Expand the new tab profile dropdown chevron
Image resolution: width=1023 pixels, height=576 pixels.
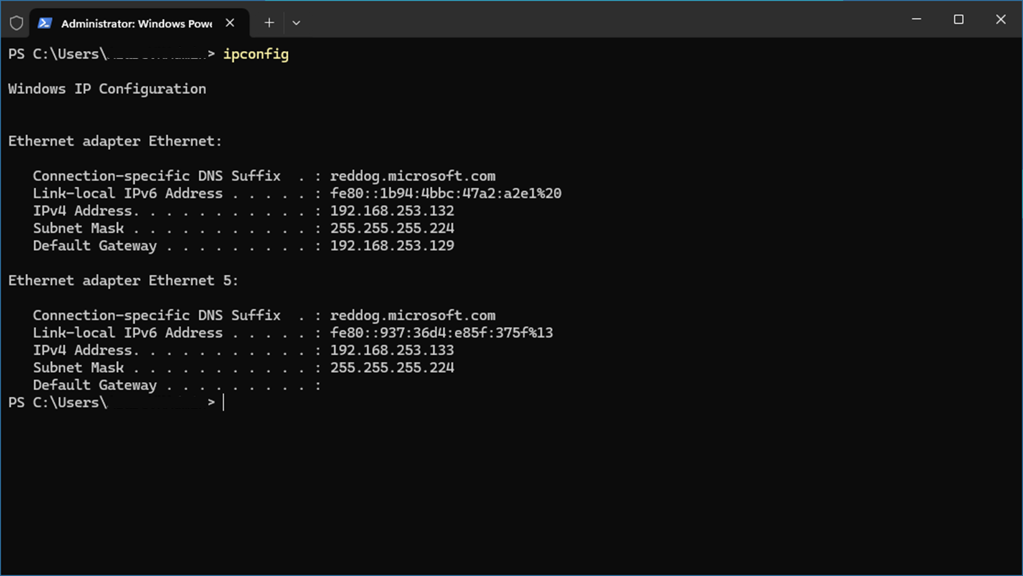click(x=296, y=23)
